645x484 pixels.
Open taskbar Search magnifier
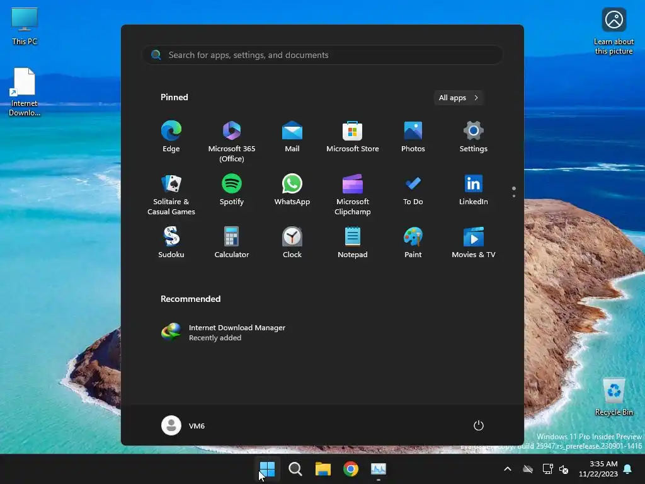tap(295, 469)
